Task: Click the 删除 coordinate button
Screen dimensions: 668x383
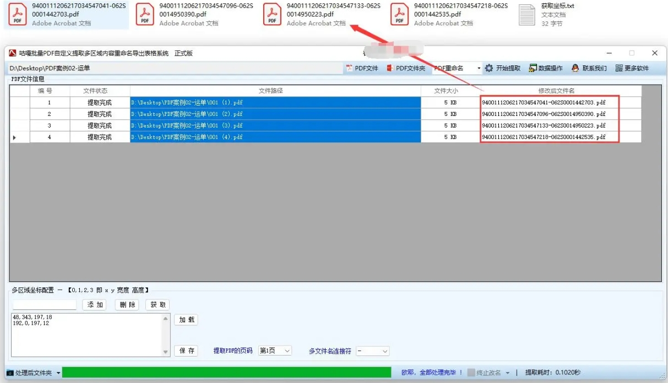Action: (127, 305)
